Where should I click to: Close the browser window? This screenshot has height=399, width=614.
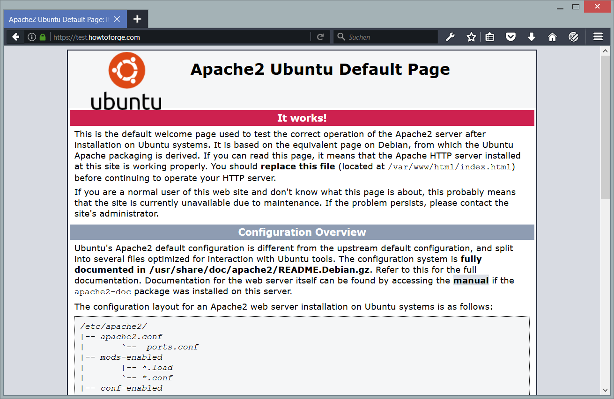point(597,7)
